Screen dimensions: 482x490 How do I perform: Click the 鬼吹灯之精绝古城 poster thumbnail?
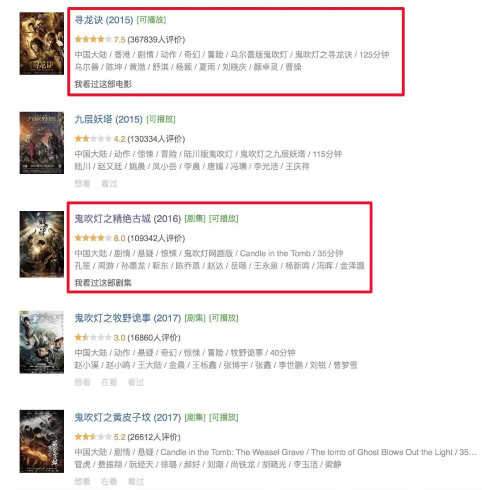(x=42, y=244)
